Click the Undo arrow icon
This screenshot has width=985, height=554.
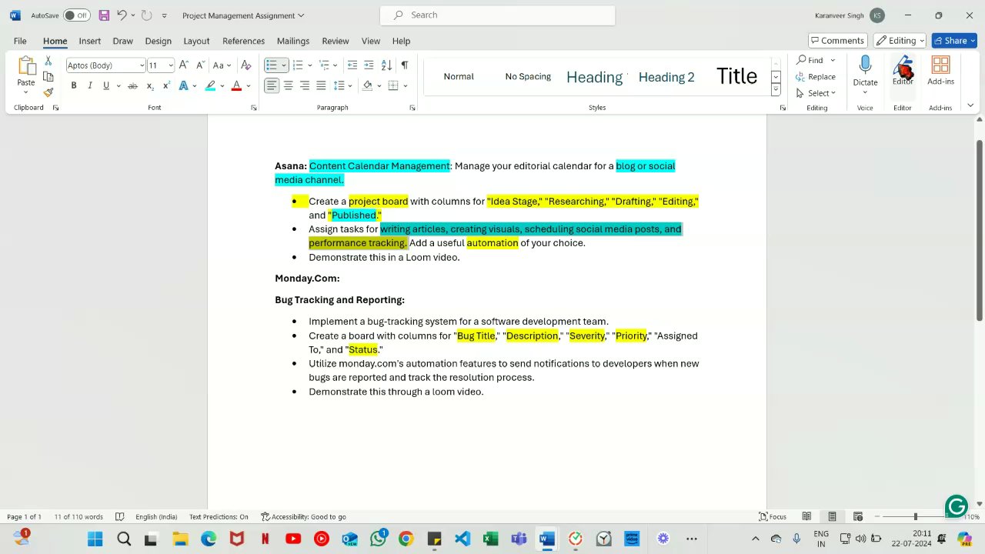[122, 15]
